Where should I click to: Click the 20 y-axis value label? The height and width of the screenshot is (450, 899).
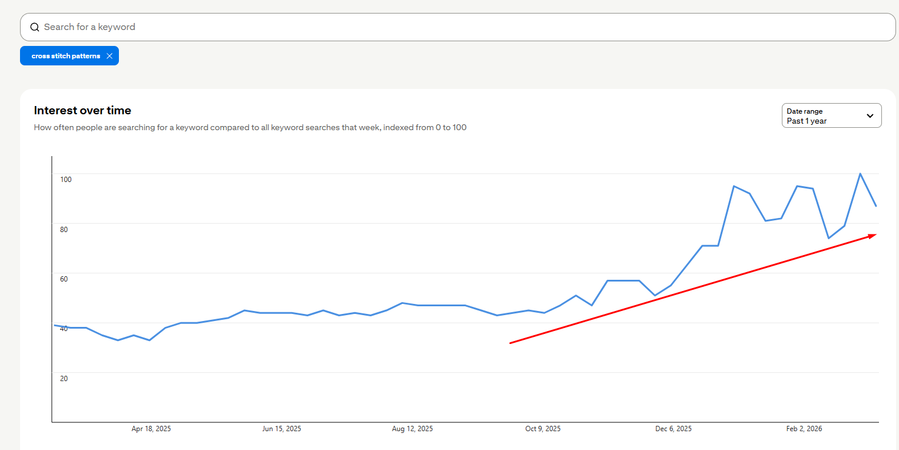[64, 378]
